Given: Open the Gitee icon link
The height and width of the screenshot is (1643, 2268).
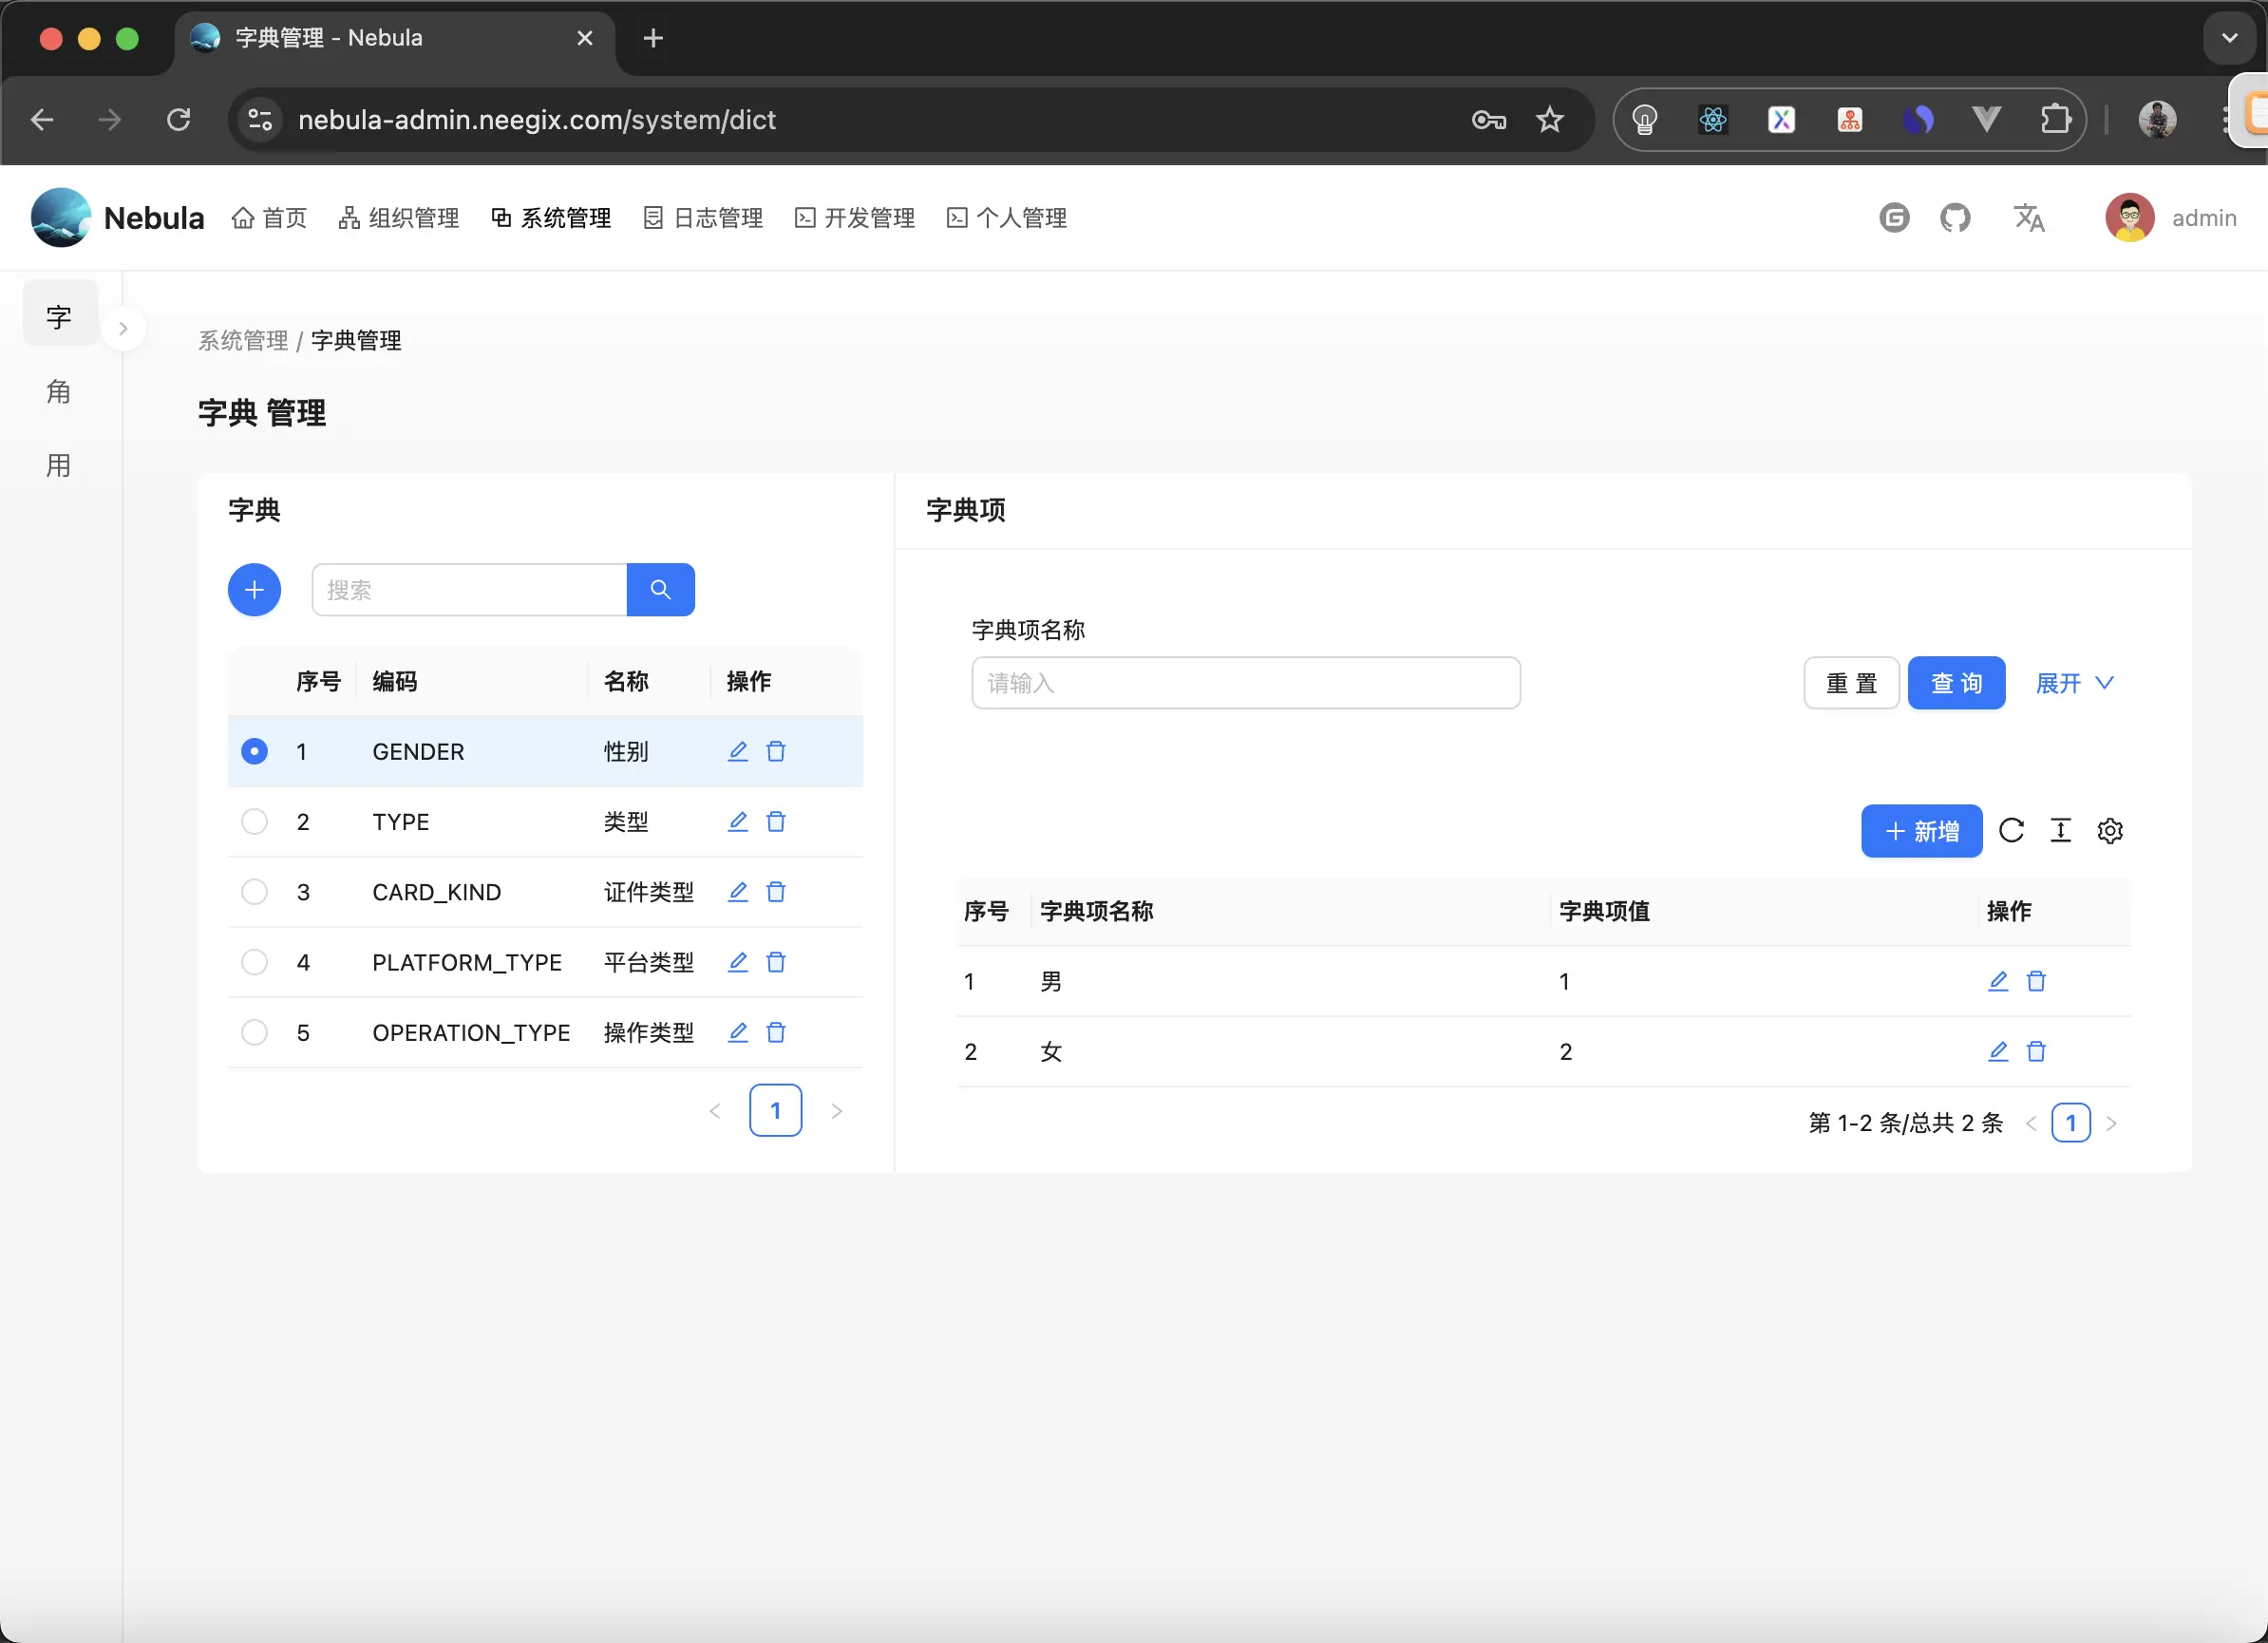Looking at the screenshot, I should coord(1894,217).
